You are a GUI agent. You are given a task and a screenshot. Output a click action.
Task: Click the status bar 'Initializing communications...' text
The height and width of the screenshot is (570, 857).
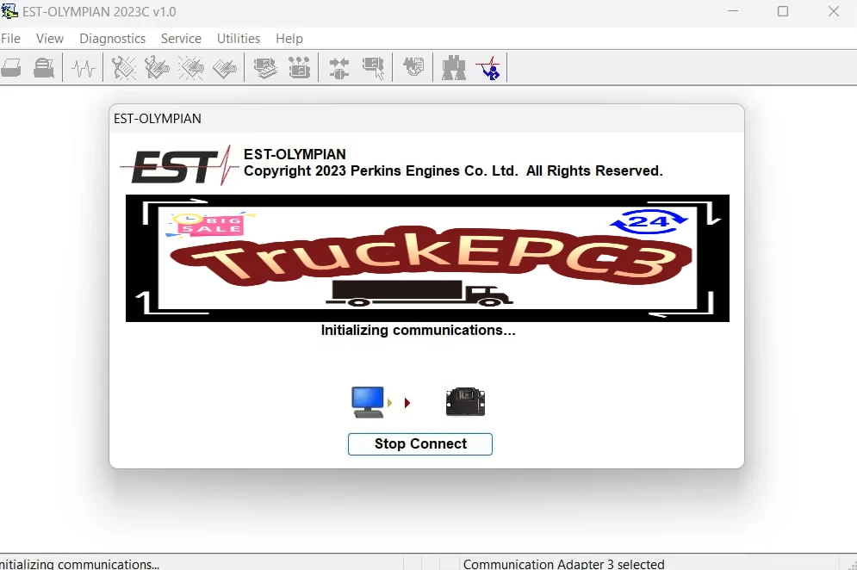point(80,563)
